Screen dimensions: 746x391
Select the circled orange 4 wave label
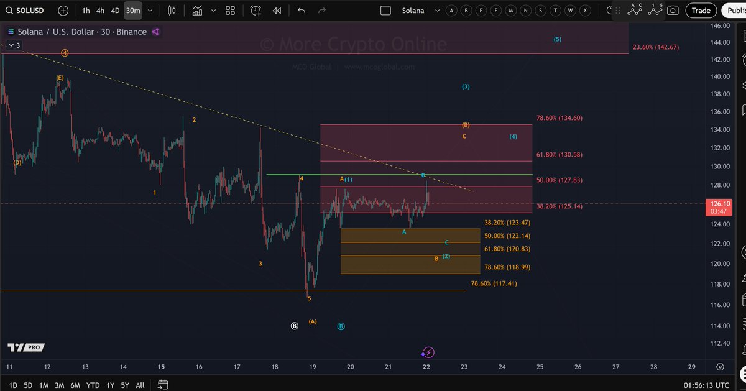point(65,53)
